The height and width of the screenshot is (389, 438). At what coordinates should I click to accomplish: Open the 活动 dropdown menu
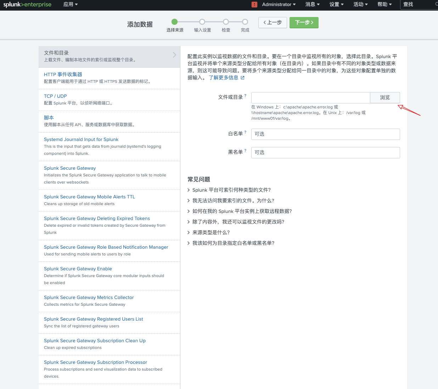361,5
